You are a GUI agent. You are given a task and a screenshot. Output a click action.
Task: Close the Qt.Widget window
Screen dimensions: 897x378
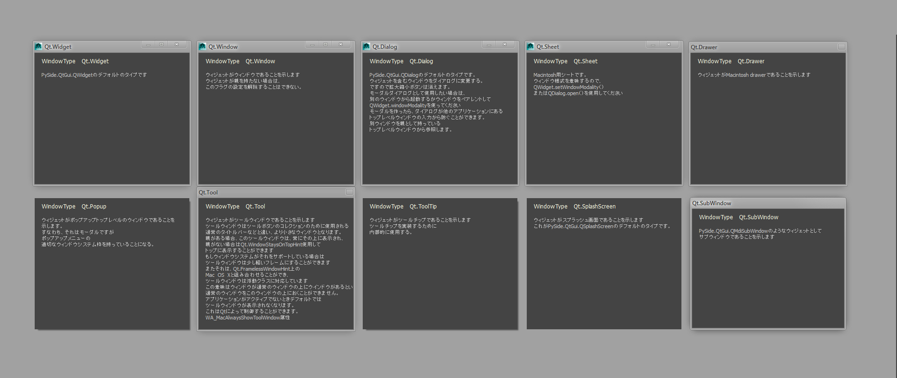click(x=177, y=44)
